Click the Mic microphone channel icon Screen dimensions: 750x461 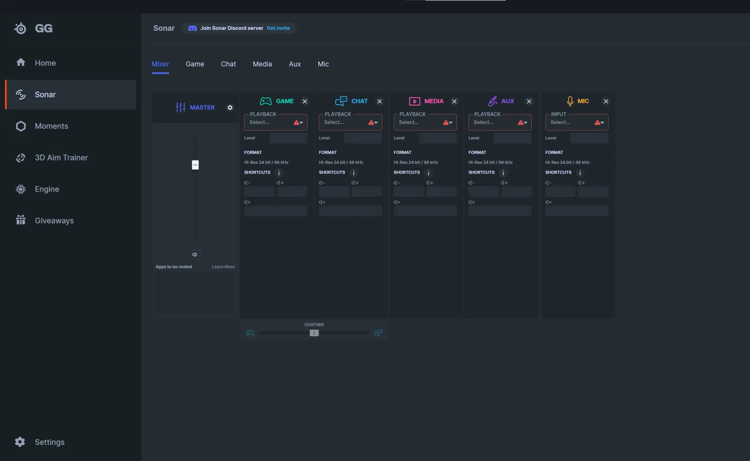click(570, 101)
